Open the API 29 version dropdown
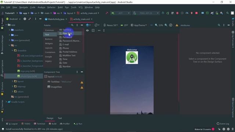Screen dimensions: 235x132 124,25
